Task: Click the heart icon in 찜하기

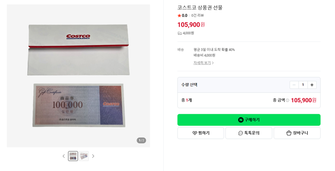Action: (x=195, y=133)
